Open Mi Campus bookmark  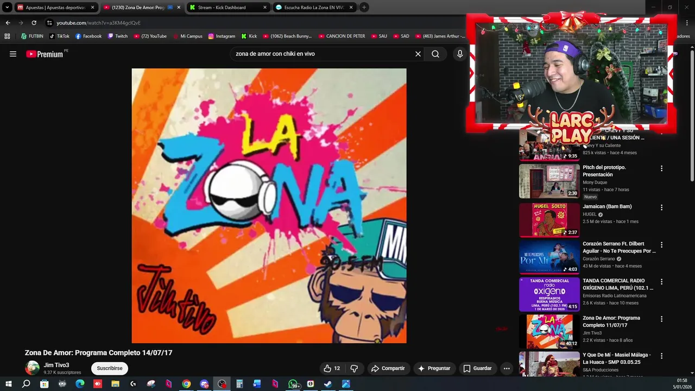coord(187,36)
